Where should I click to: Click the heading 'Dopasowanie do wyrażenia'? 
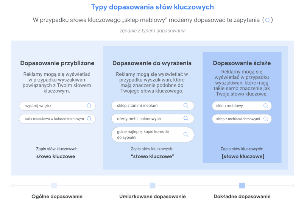[152, 63]
